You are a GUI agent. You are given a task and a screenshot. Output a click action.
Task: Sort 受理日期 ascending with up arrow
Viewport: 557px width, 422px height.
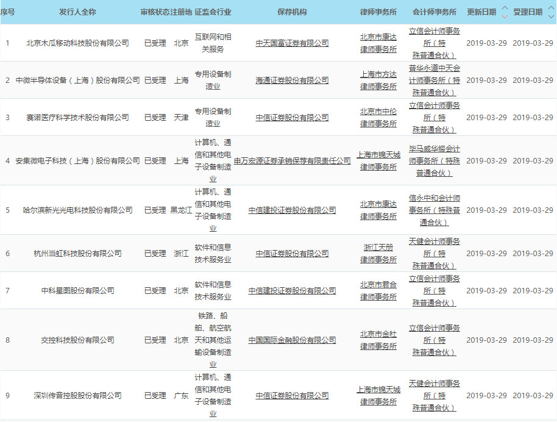pos(550,7)
